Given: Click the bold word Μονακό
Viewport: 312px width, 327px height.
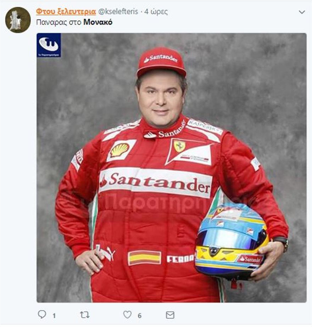Looking at the screenshot, I should pyautogui.click(x=98, y=22).
